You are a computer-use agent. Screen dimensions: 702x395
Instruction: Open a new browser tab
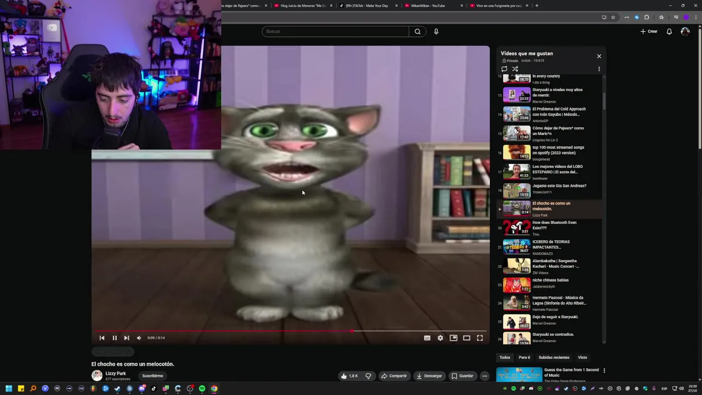(x=536, y=5)
